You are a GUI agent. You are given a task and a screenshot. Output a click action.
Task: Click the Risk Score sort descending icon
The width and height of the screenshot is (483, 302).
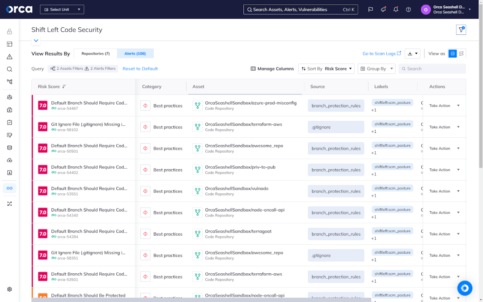coord(64,87)
